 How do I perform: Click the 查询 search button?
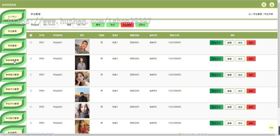(x=98, y=25)
